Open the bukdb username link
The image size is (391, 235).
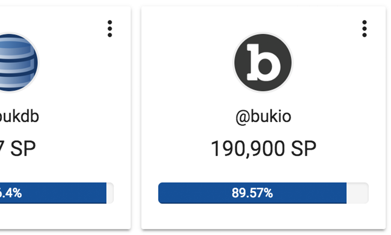point(19,117)
